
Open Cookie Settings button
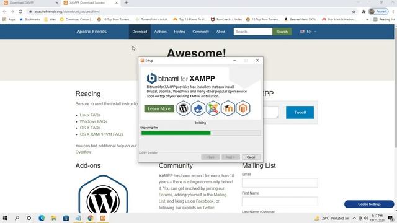tap(369, 204)
